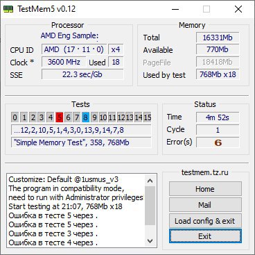Click Load config & exit button
The height and width of the screenshot is (255, 255).
coord(205,221)
